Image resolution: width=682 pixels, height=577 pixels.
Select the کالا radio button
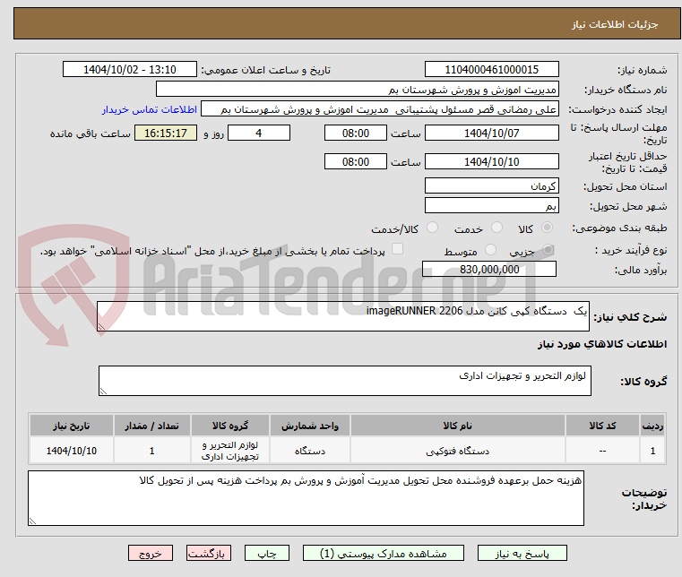click(x=547, y=228)
